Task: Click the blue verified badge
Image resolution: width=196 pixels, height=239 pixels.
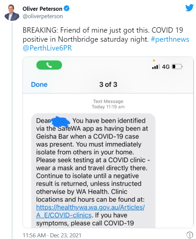Action: coord(67,8)
